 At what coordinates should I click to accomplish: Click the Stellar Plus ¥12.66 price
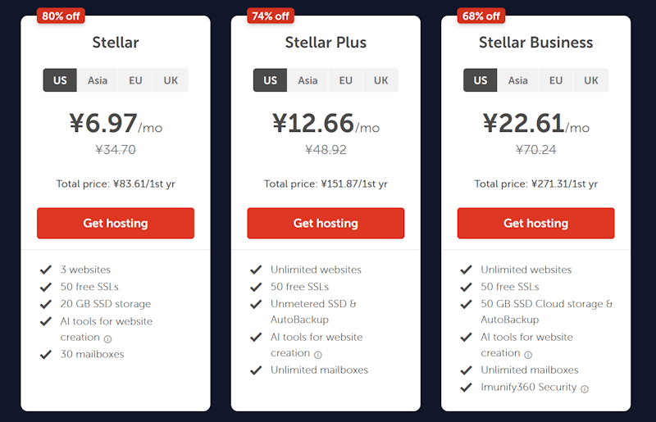click(x=314, y=124)
